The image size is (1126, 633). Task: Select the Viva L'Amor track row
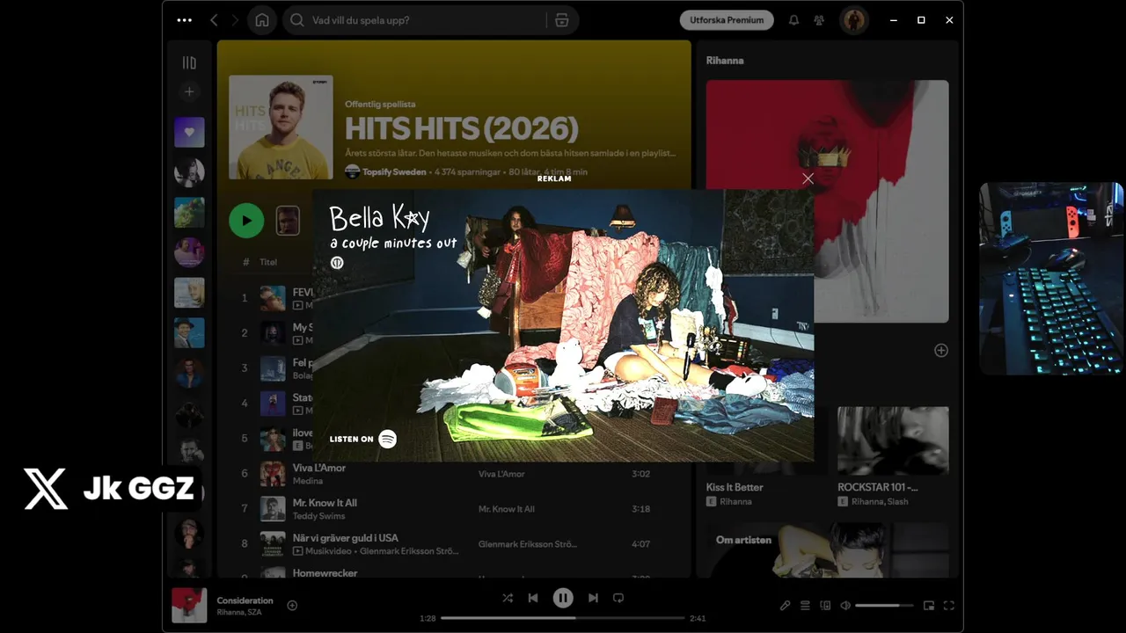coord(454,474)
